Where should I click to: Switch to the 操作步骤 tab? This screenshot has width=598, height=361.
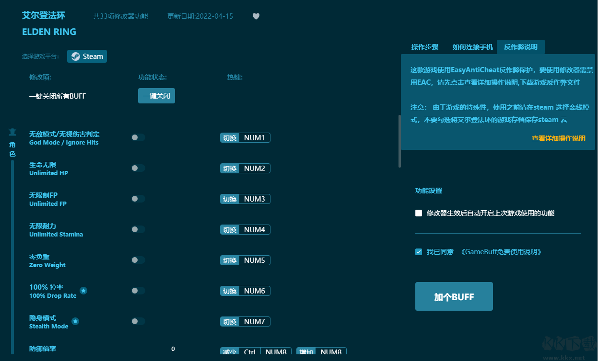[x=425, y=47]
